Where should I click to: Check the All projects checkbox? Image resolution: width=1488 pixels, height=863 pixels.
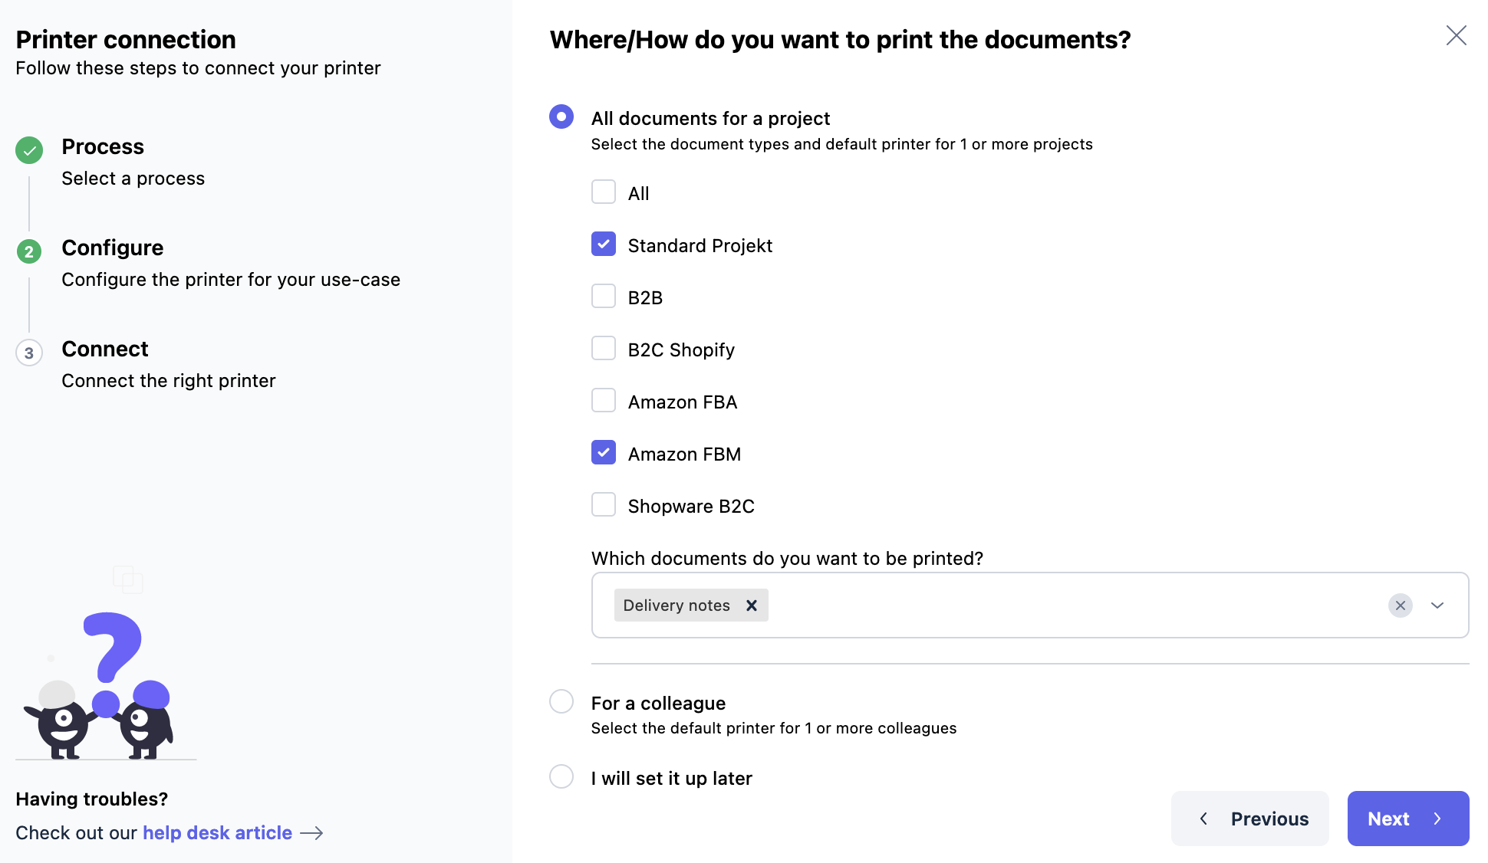click(x=604, y=192)
